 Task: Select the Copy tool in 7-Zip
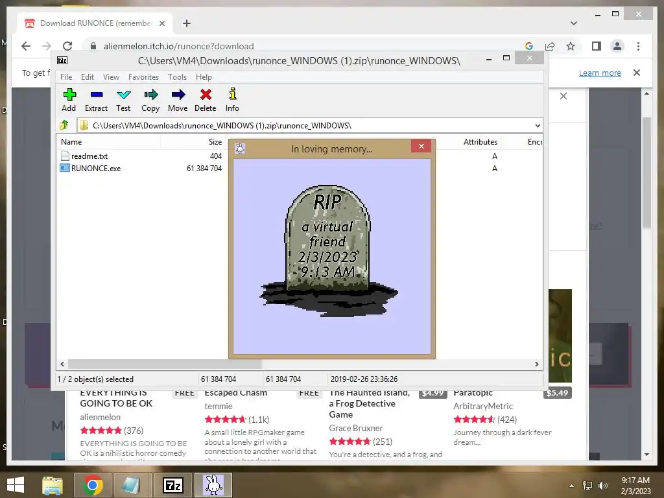tap(150, 100)
